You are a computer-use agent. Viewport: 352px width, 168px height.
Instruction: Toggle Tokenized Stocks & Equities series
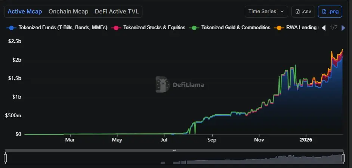click(x=148, y=28)
